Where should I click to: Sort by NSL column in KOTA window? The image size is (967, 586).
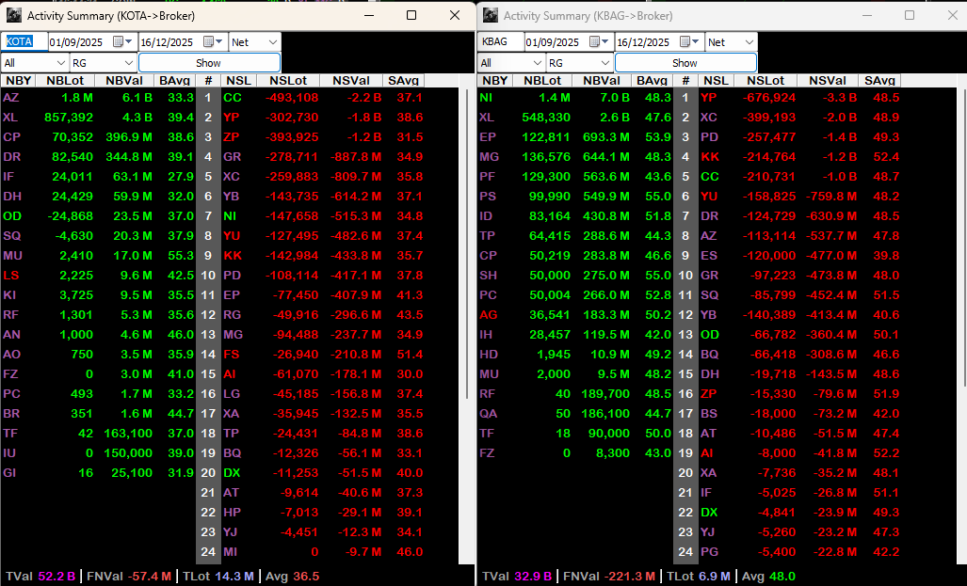tap(238, 81)
